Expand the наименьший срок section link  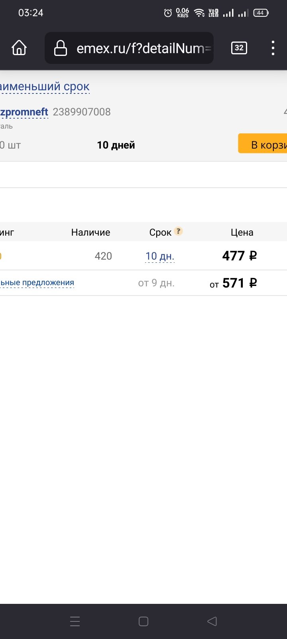(x=45, y=86)
